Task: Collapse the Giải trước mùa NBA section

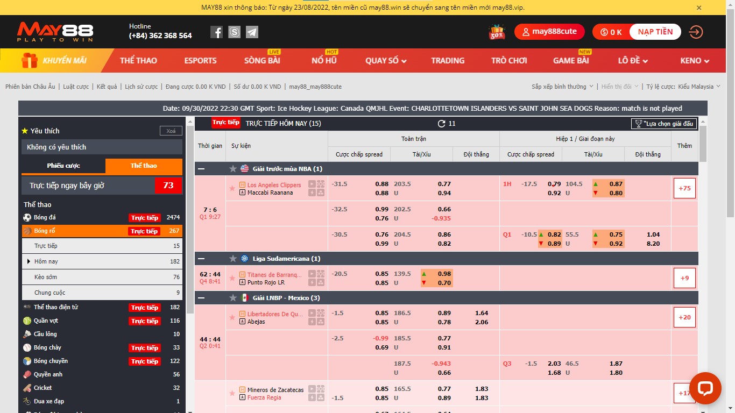Action: click(201, 169)
